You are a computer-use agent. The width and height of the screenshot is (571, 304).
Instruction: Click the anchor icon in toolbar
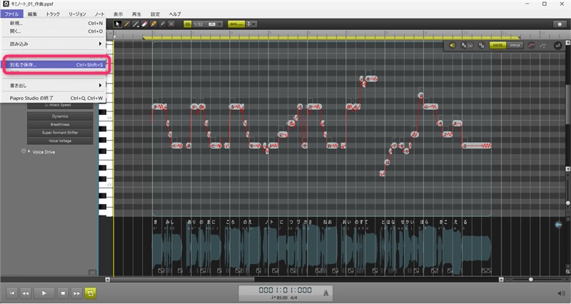coord(248,24)
